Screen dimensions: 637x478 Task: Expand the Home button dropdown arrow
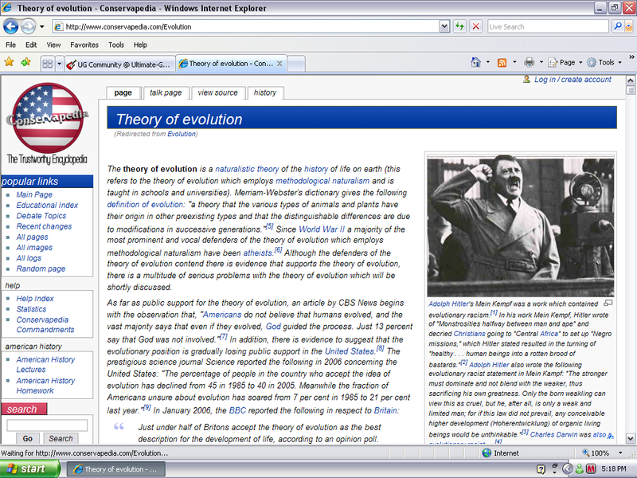coord(488,62)
